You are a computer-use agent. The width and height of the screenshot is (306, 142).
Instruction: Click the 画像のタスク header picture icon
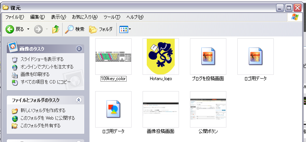pos(13,46)
